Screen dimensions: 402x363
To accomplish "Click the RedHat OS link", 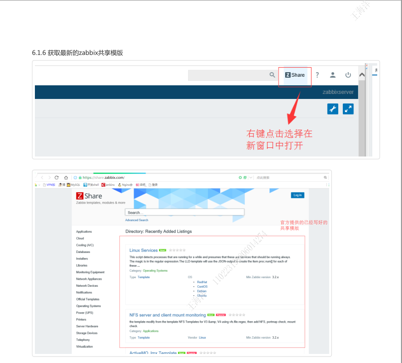I will (x=202, y=282).
